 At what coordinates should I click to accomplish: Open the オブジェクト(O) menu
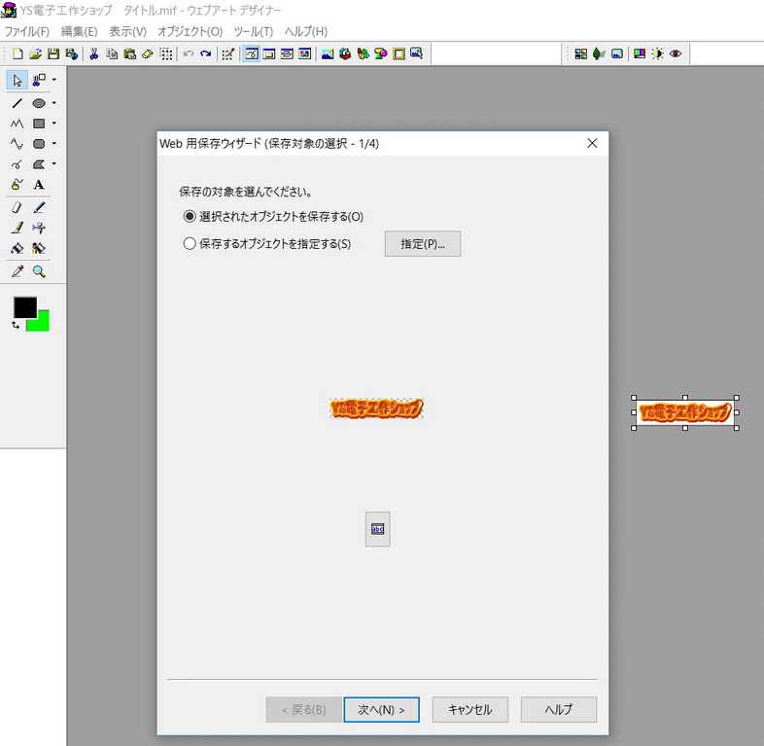point(190,31)
